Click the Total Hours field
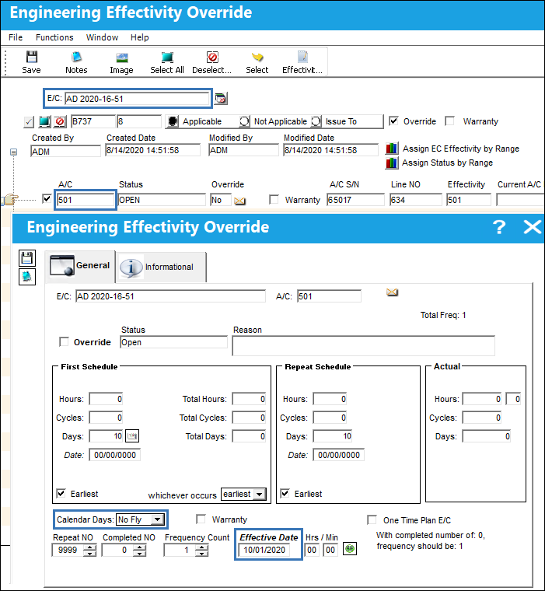The width and height of the screenshot is (545, 591). point(249,399)
